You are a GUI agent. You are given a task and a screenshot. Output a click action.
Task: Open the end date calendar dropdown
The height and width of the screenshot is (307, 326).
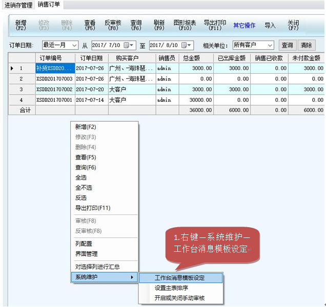click(189, 46)
